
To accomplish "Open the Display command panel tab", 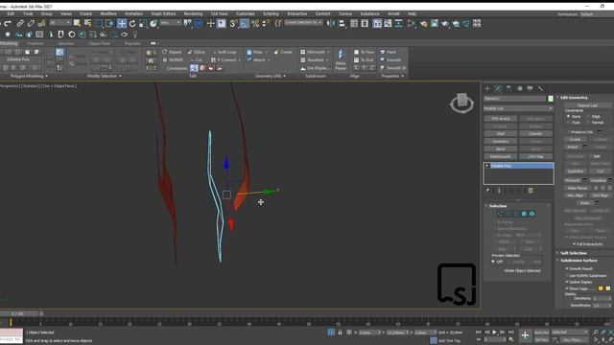I will coord(530,88).
